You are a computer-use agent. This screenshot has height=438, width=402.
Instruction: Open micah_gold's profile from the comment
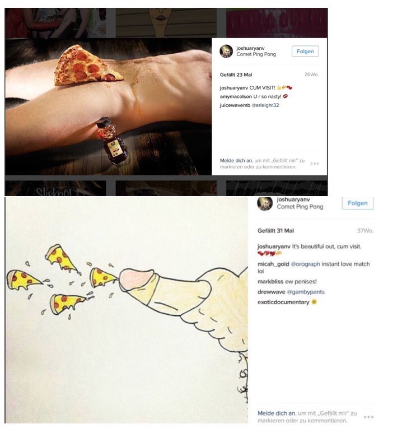273,264
